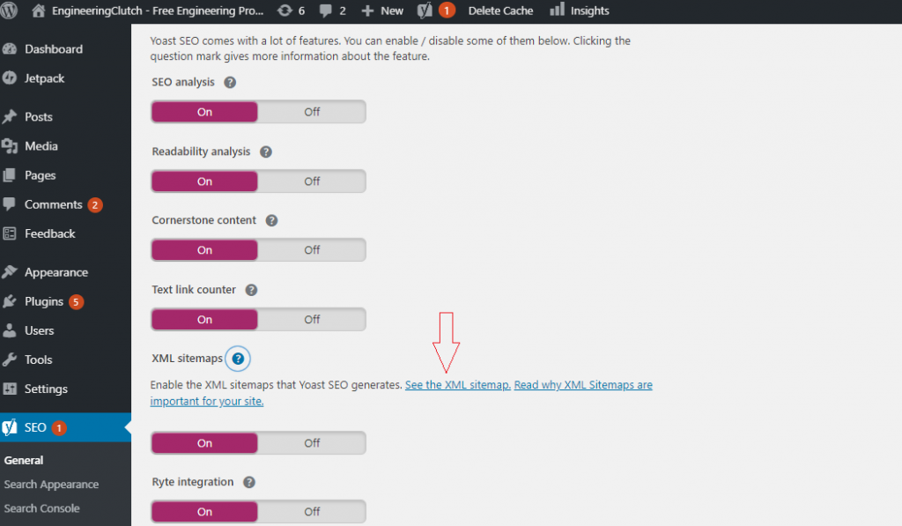Click the home icon for EngineeringClutch site
902x526 pixels.
pos(39,11)
